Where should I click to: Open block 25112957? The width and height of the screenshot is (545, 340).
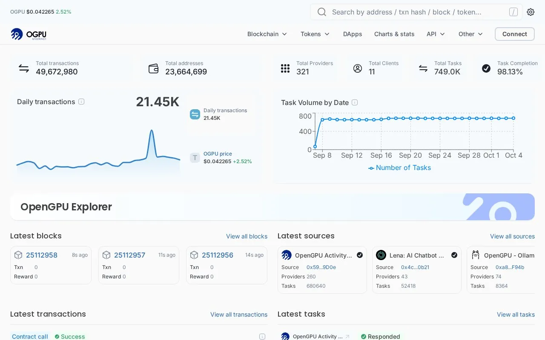click(x=129, y=255)
